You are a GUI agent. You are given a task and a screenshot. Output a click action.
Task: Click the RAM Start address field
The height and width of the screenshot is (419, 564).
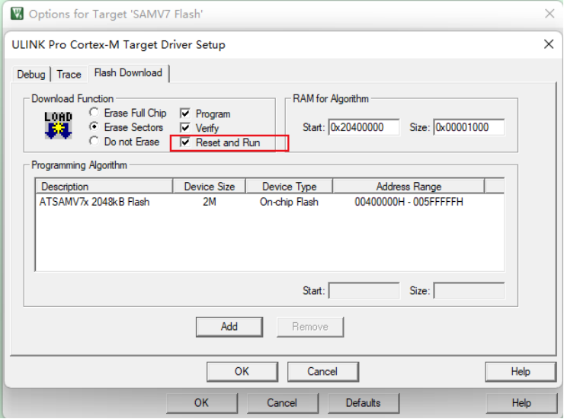tap(364, 127)
